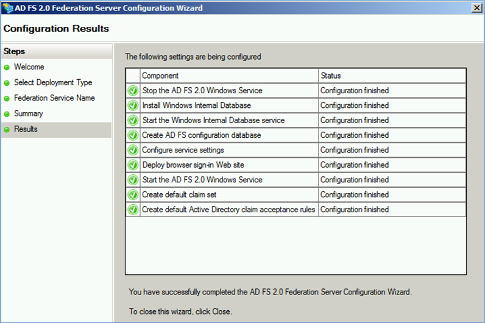
Task: Open the Federation Service Name step
Action: coord(54,98)
